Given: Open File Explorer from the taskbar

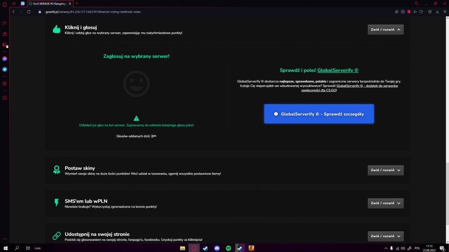Looking at the screenshot, I should [x=182, y=248].
